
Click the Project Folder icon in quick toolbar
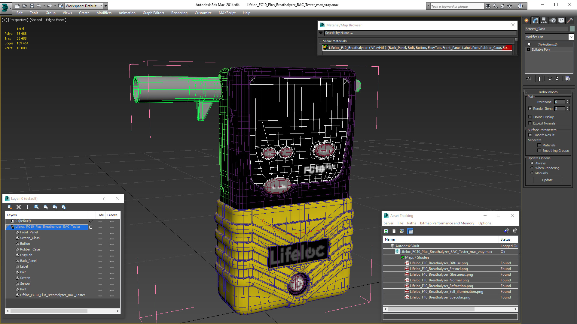click(60, 6)
